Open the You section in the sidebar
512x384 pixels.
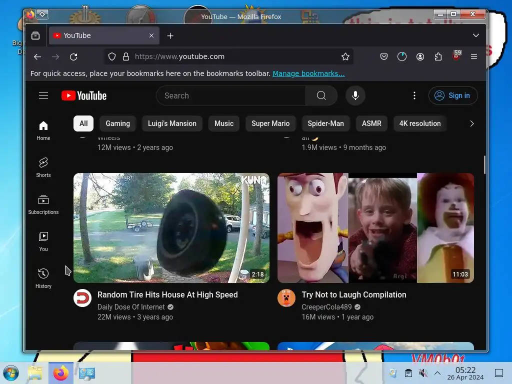point(43,241)
